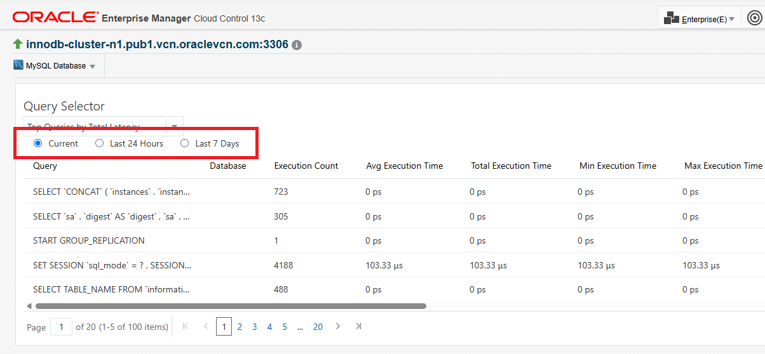
Task: Click execution count 488 cell
Action: tap(281, 289)
